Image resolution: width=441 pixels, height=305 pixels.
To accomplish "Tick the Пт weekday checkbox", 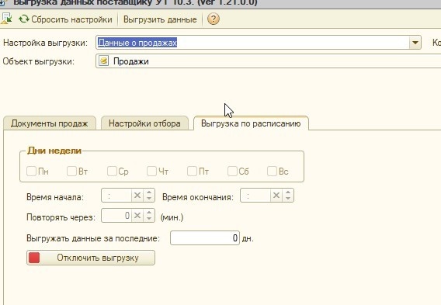I will point(192,171).
